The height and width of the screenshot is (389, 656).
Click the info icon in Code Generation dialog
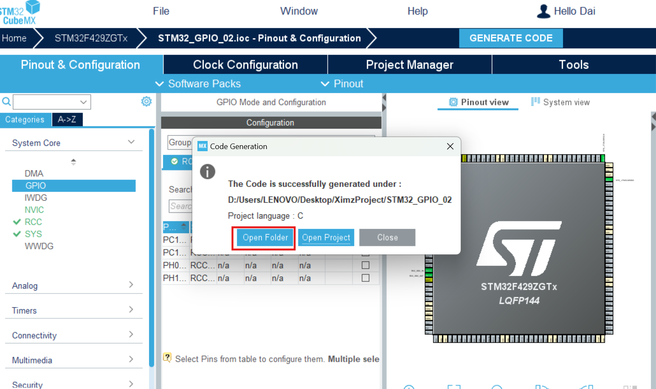point(208,172)
